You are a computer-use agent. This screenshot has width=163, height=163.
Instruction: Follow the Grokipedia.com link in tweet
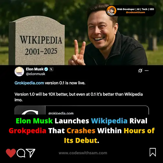[29, 83]
